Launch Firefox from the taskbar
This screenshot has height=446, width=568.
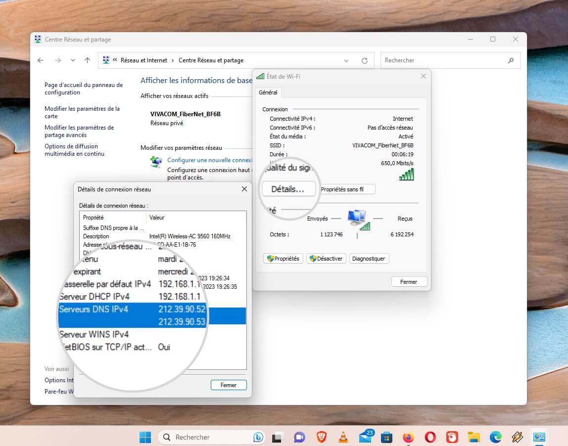click(x=408, y=437)
